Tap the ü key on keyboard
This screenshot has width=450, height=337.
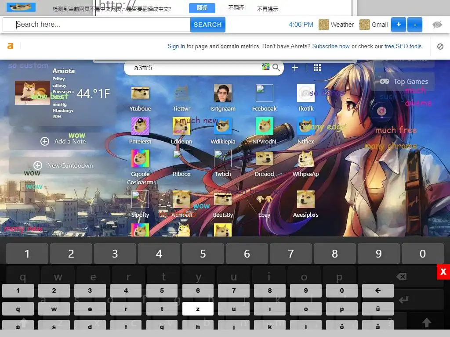[x=377, y=309]
